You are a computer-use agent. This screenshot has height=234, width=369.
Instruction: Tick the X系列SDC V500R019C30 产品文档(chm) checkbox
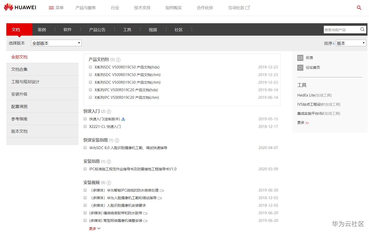(x=90, y=82)
